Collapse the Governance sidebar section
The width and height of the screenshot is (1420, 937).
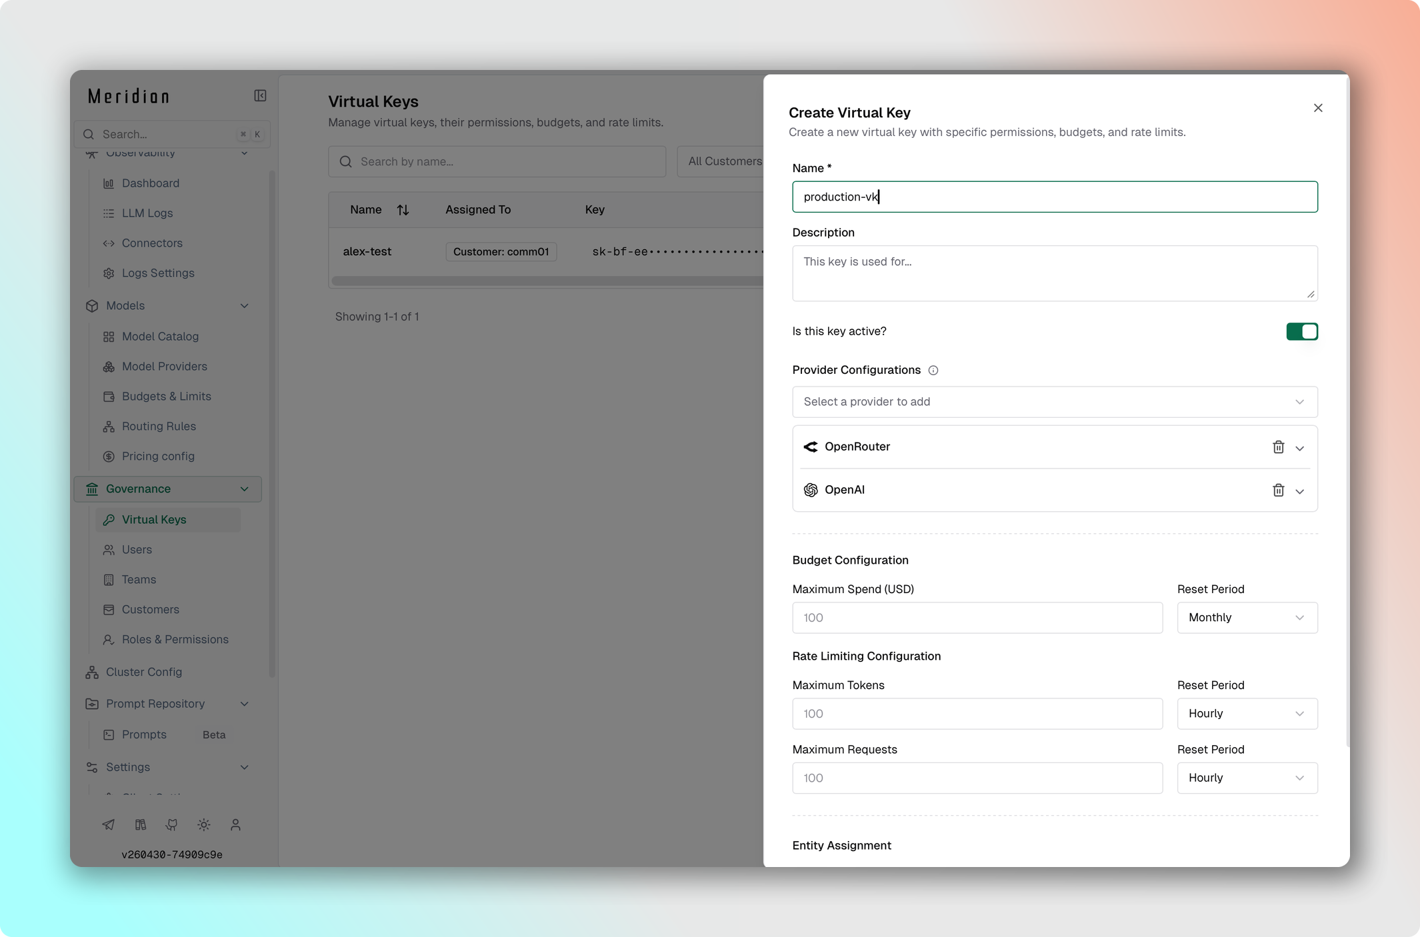[245, 489]
